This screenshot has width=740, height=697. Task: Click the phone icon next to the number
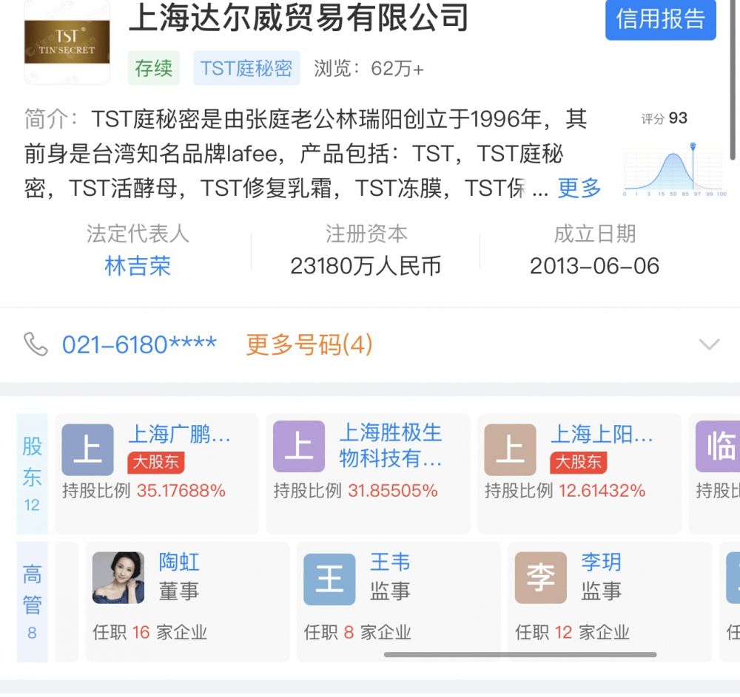click(x=34, y=344)
